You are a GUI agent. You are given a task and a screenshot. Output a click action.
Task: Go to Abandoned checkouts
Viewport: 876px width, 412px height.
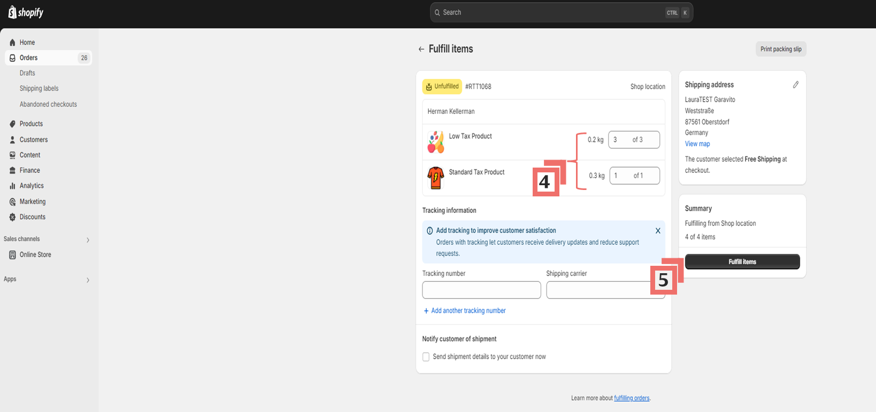(x=48, y=105)
